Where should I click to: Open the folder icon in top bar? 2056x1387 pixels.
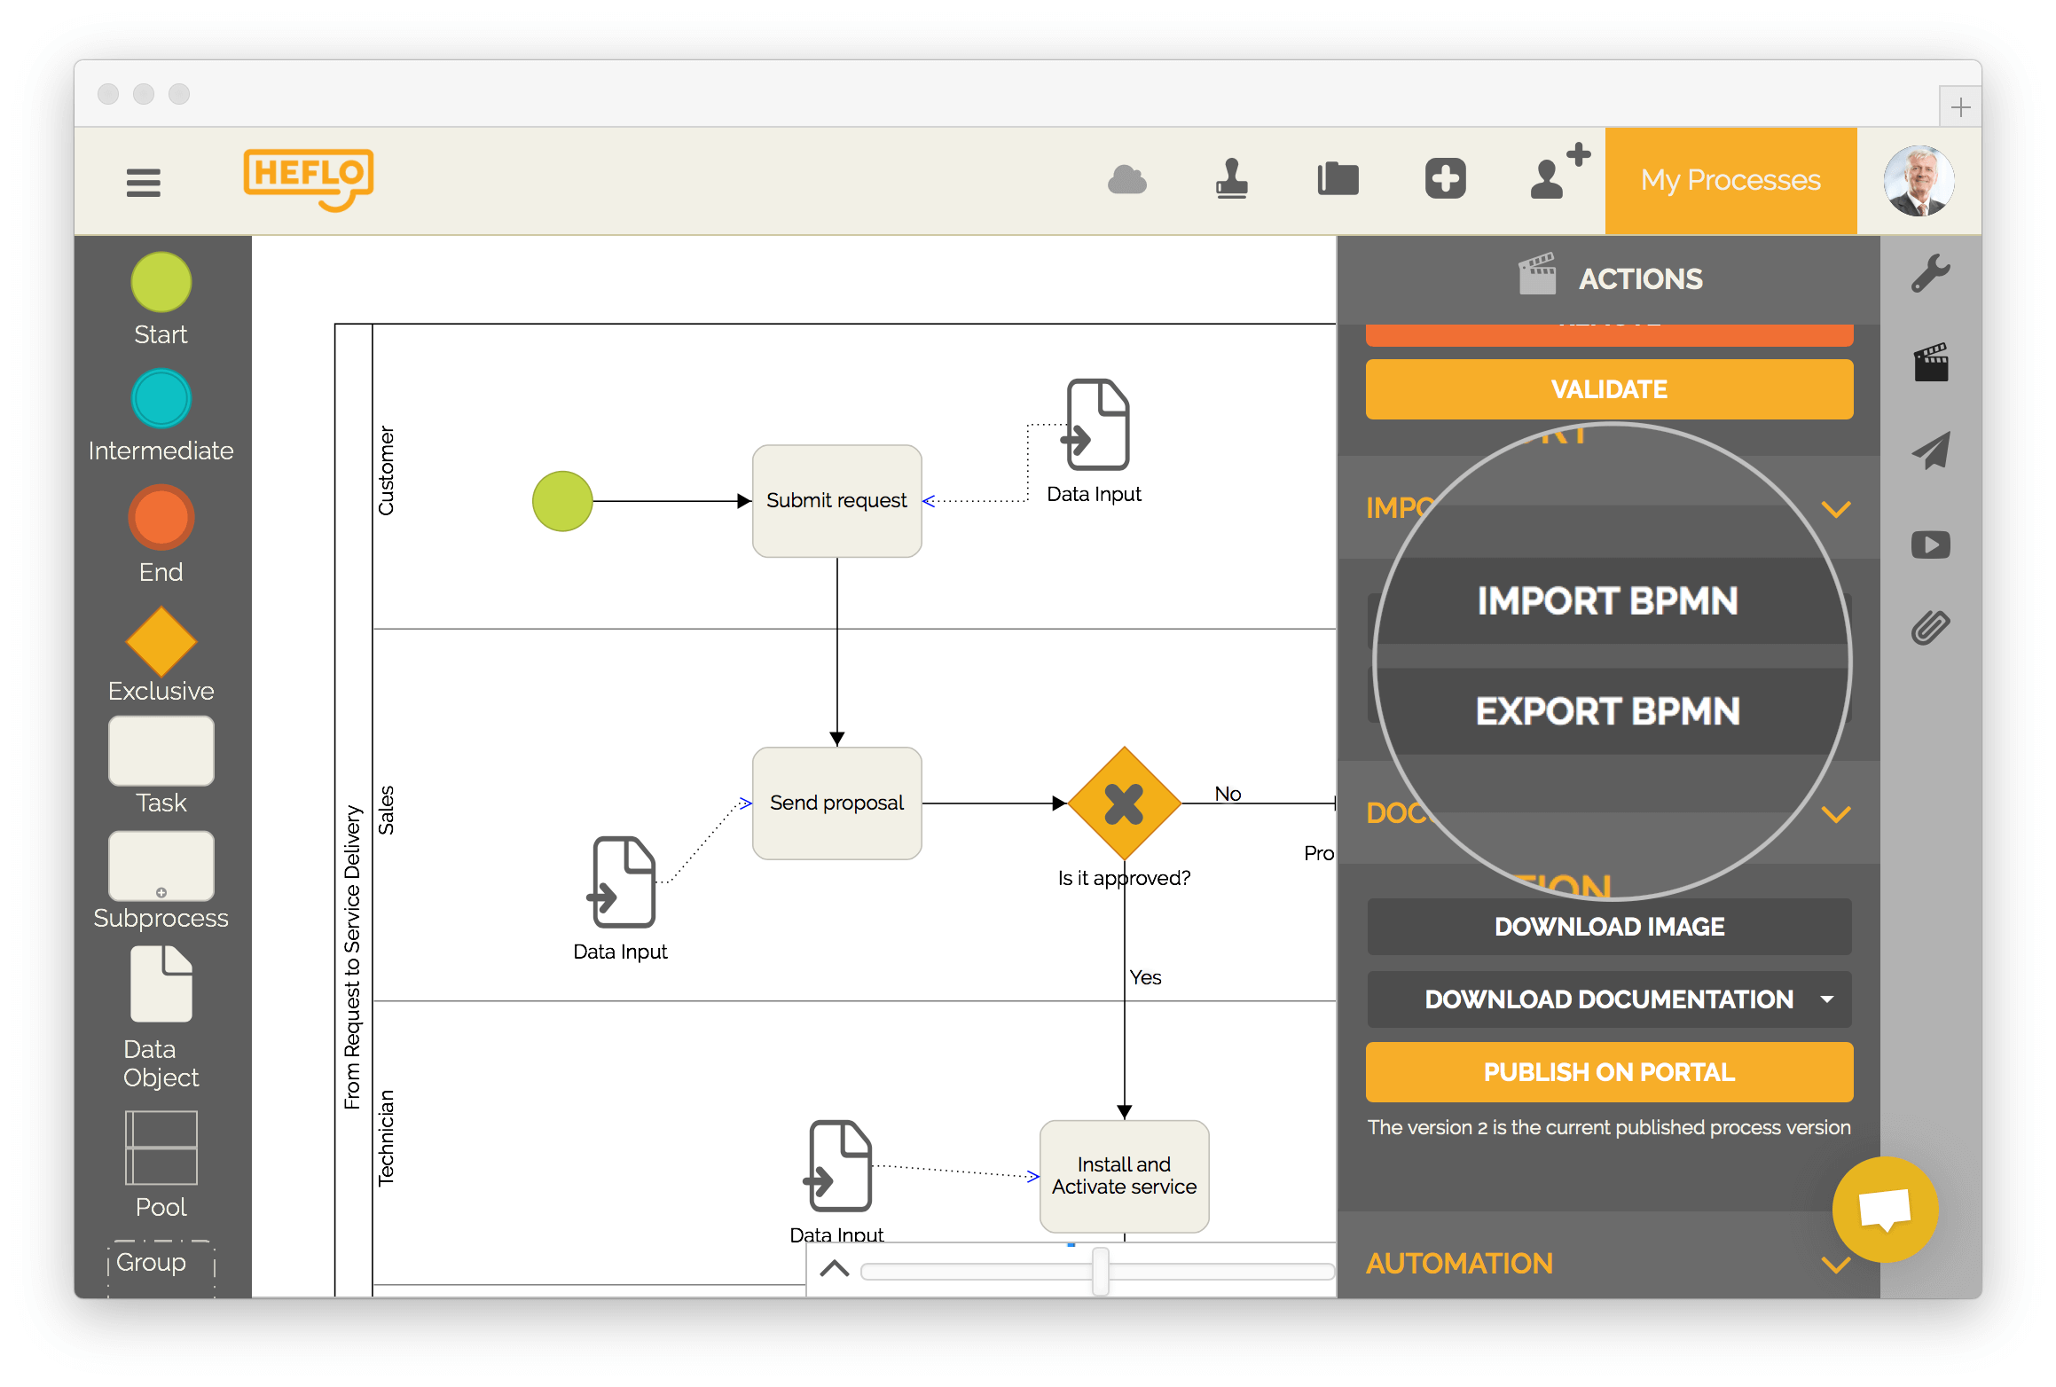click(x=1338, y=179)
